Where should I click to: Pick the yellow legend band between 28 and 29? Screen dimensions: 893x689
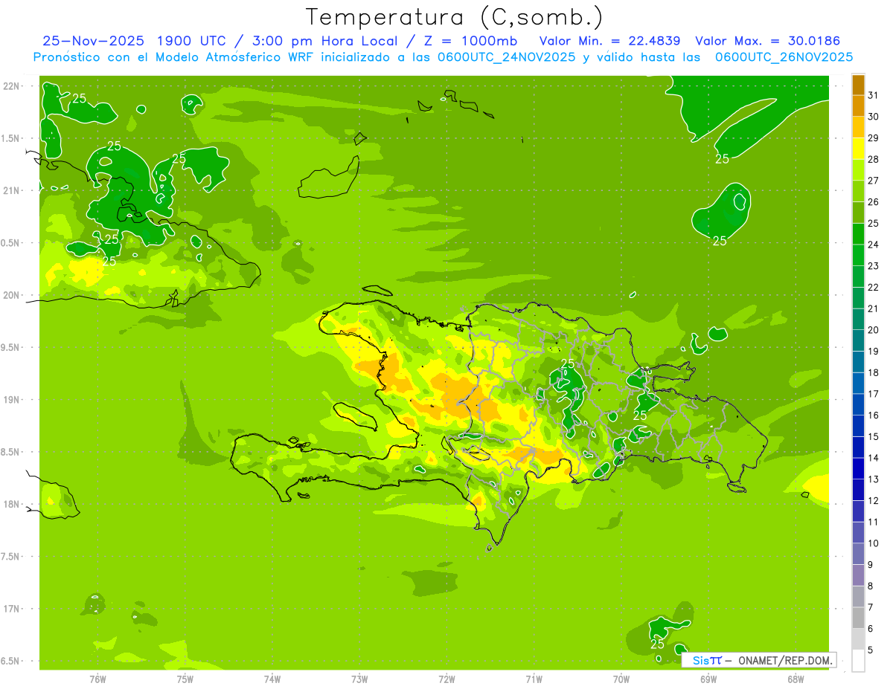click(x=858, y=149)
